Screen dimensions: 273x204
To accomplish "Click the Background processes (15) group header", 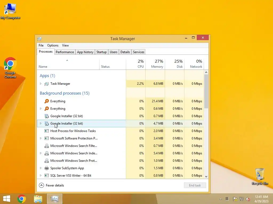I will pos(65,93).
